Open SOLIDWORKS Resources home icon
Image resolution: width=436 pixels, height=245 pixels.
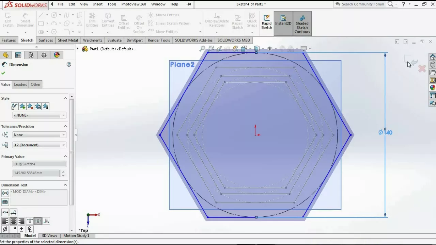tap(433, 57)
